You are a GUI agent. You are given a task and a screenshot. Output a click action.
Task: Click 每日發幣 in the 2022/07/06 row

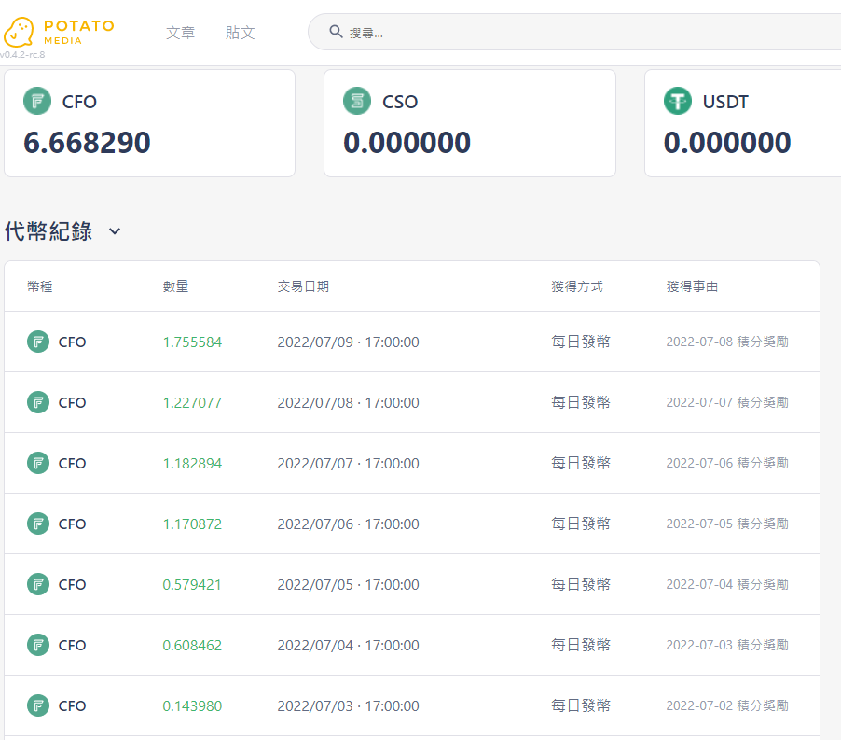click(581, 524)
